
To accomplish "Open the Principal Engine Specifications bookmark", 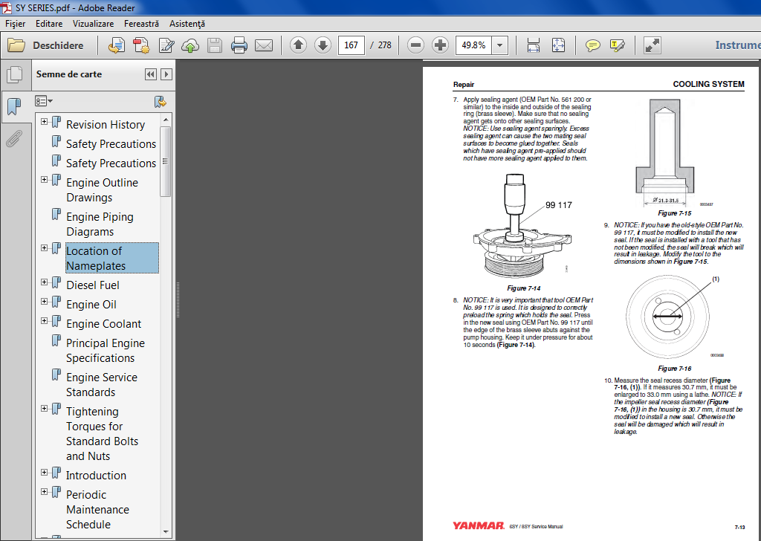I will 106,350.
